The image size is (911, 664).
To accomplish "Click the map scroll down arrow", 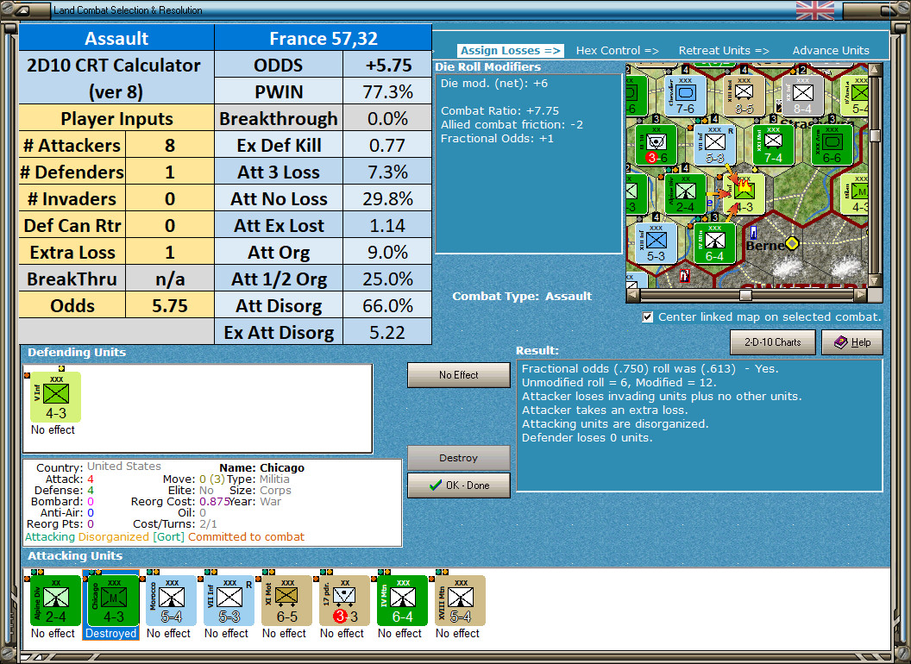I will 875,281.
